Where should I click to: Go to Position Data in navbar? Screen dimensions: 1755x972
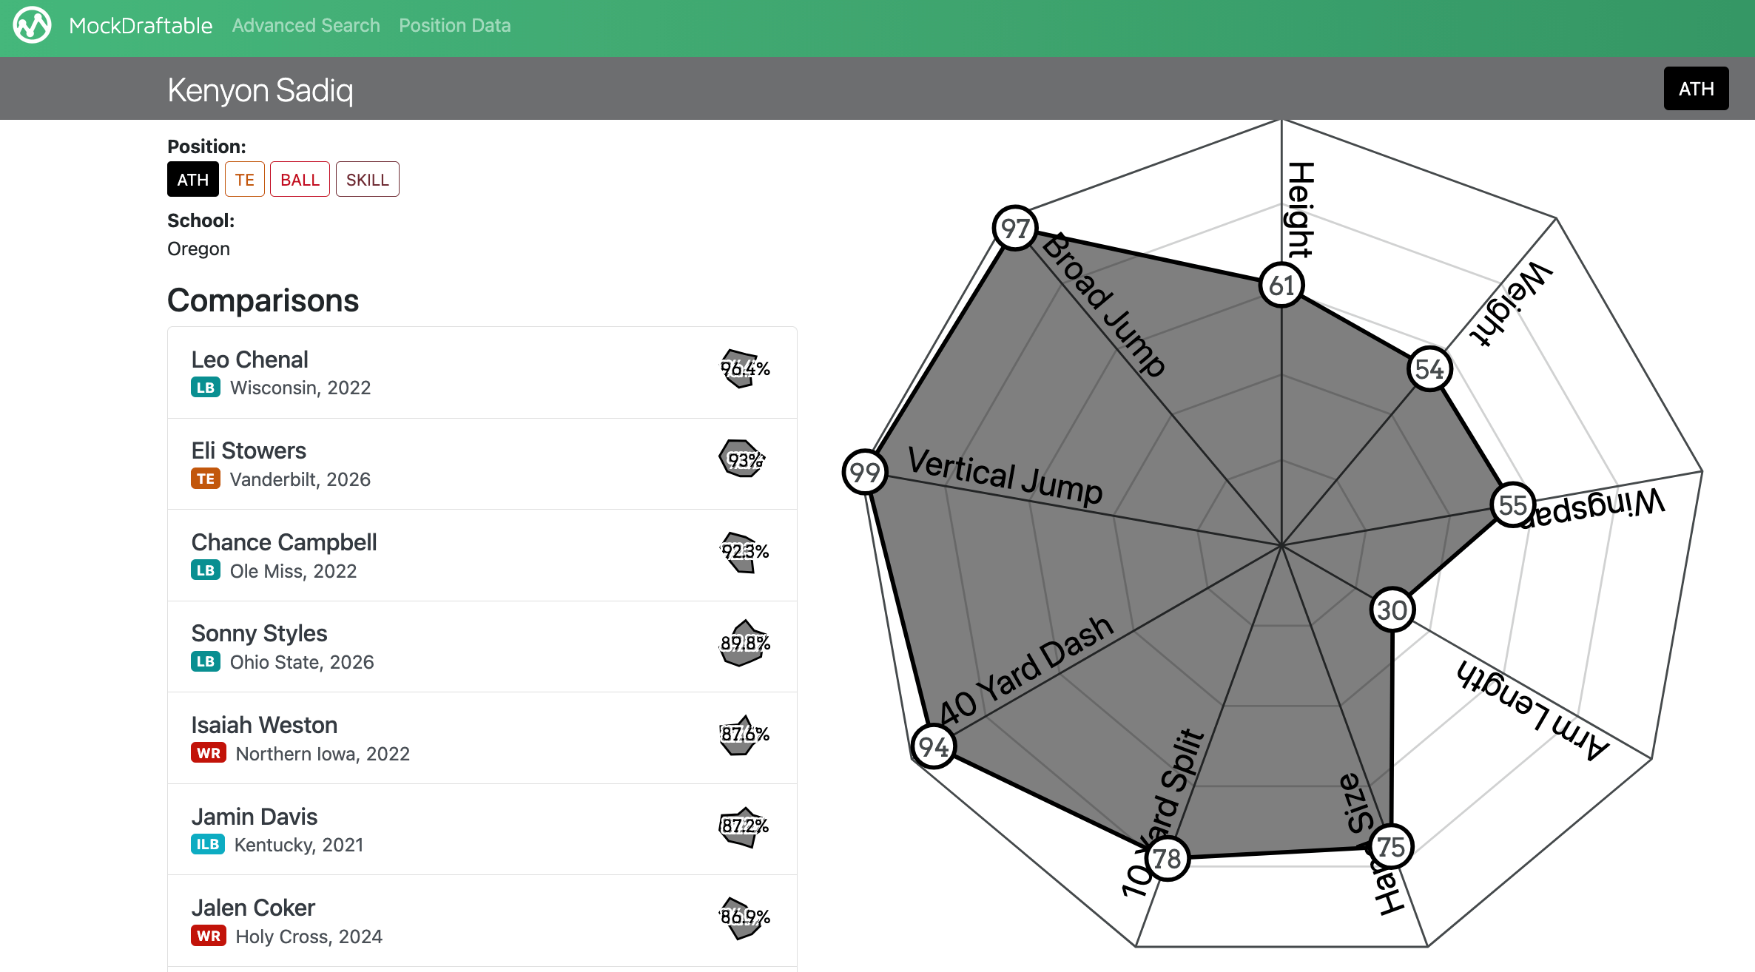tap(454, 26)
